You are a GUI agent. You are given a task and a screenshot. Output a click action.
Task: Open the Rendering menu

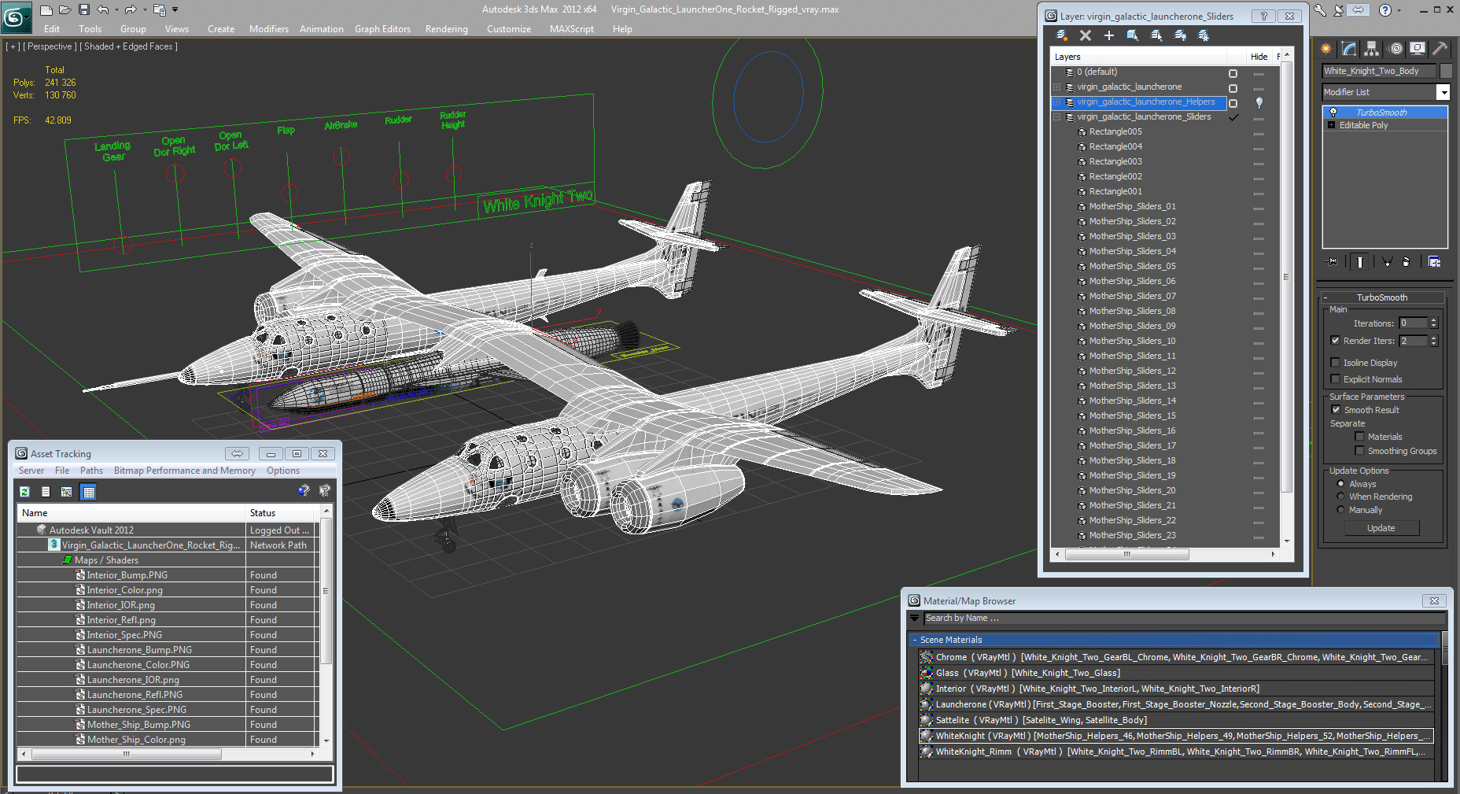tap(446, 29)
